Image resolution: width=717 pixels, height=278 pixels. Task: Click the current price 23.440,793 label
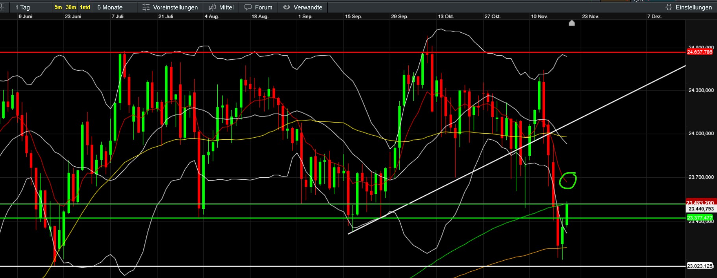[701, 209]
